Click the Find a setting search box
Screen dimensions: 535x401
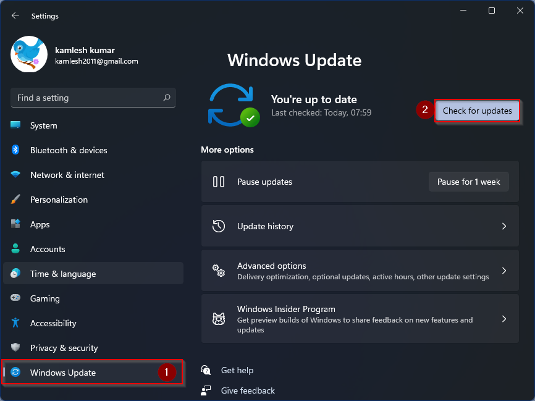(93, 98)
